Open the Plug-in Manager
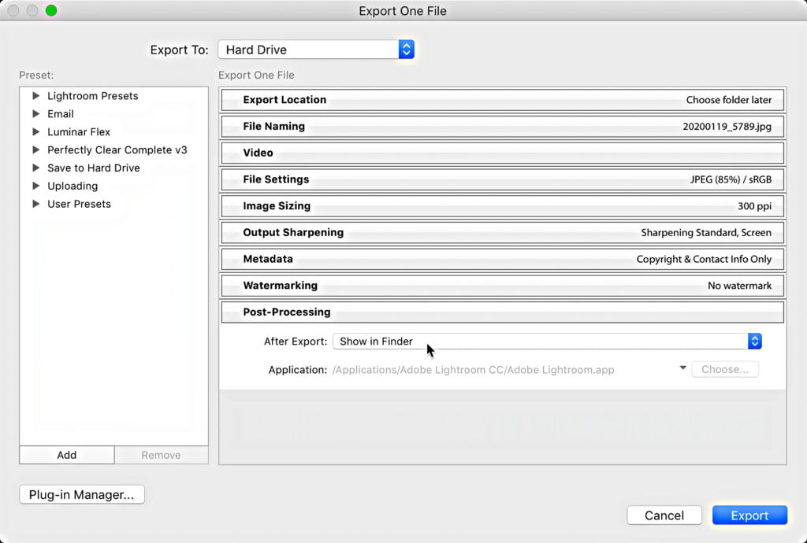The height and width of the screenshot is (543, 807). pyautogui.click(x=82, y=495)
